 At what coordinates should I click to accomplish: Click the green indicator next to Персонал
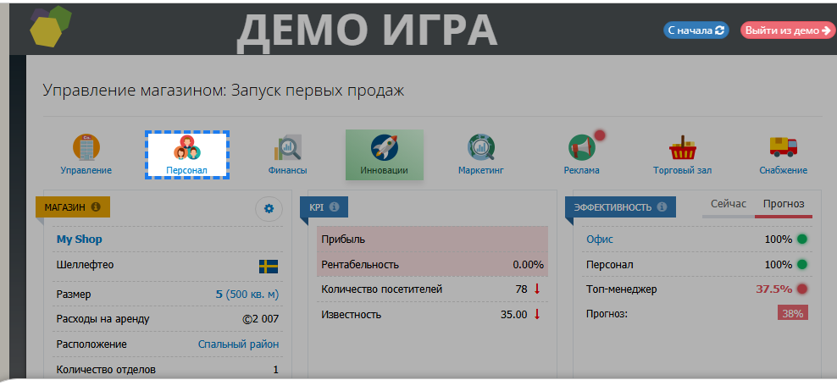(x=801, y=264)
